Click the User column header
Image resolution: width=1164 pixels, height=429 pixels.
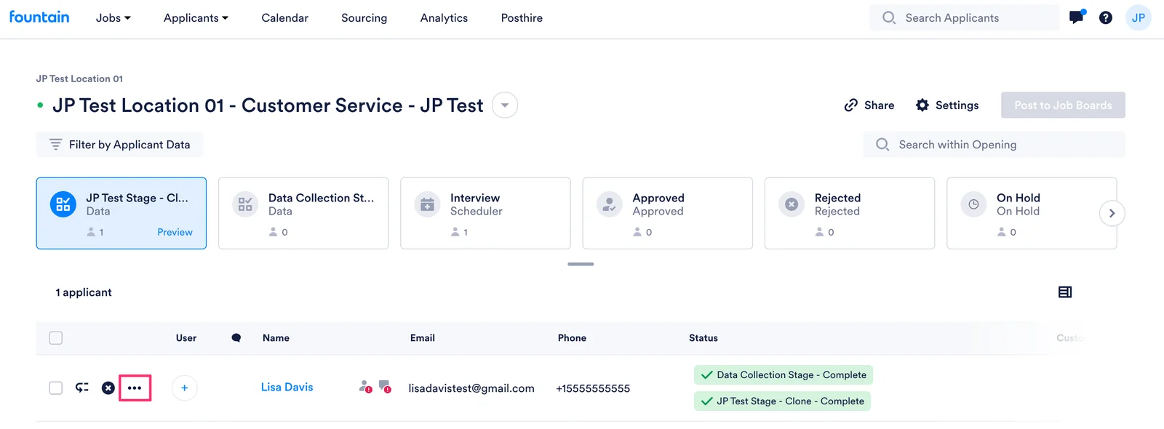point(186,338)
